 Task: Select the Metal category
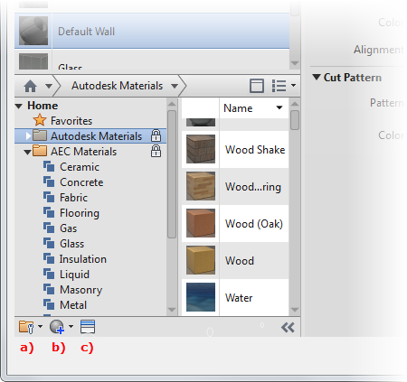(x=73, y=305)
